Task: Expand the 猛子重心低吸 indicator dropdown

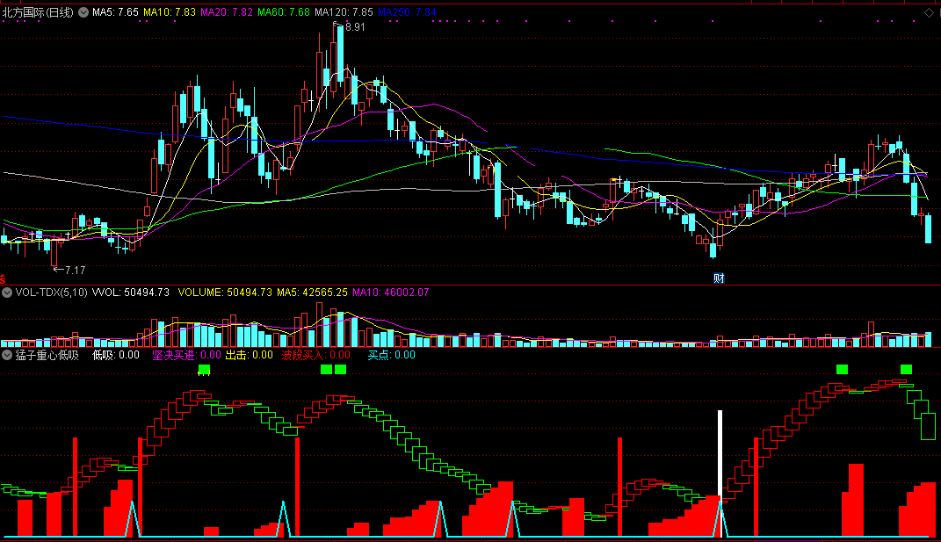Action: pos(7,356)
